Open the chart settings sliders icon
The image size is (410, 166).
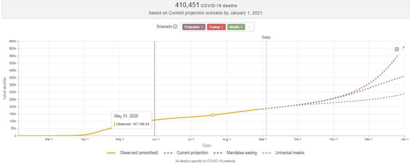tap(397, 49)
